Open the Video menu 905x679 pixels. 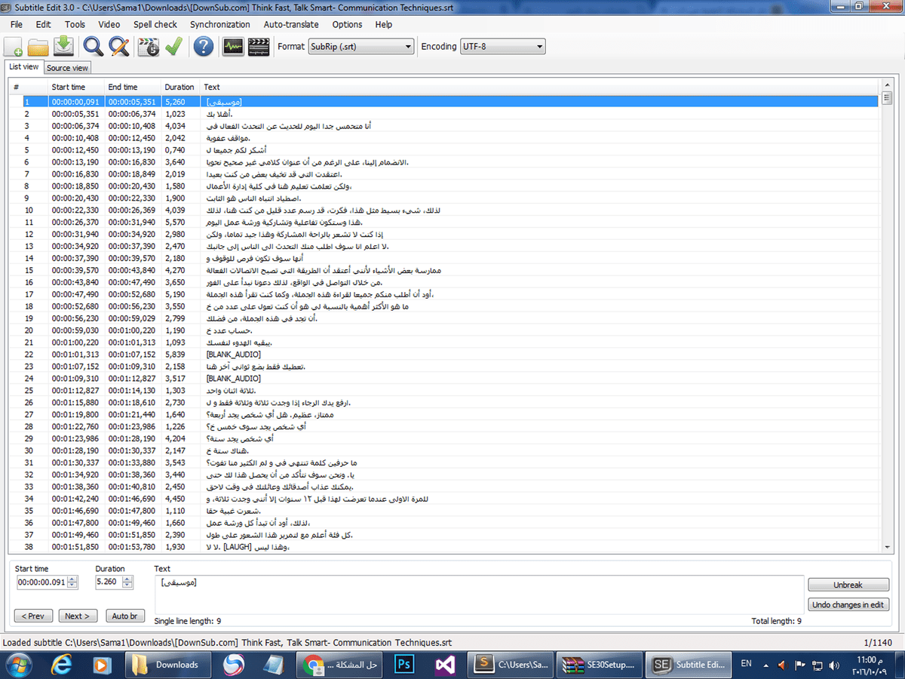point(109,24)
